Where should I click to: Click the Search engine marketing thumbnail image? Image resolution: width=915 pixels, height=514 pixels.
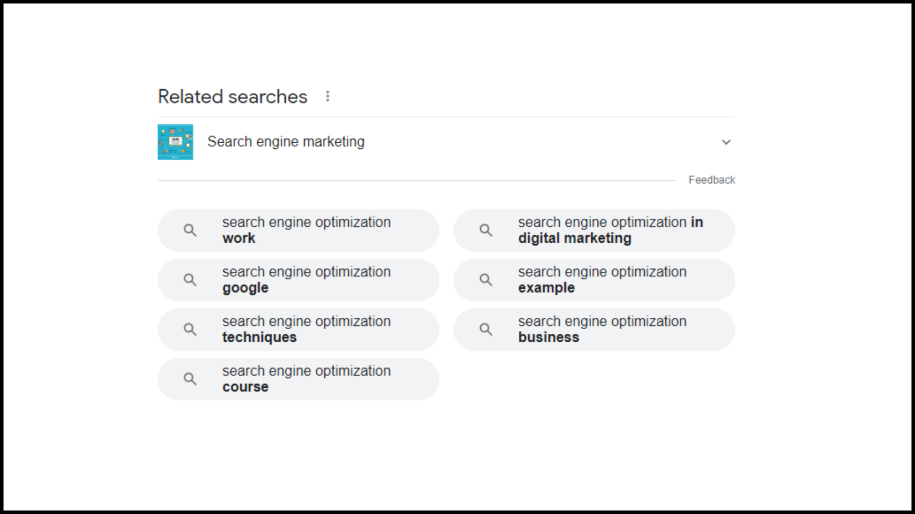tap(175, 142)
